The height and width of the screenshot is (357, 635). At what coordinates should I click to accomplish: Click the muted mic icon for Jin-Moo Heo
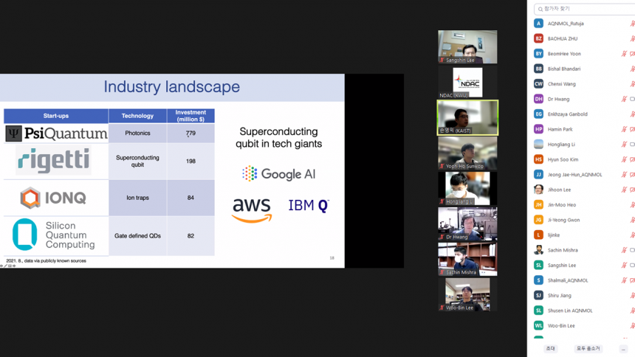(x=632, y=205)
